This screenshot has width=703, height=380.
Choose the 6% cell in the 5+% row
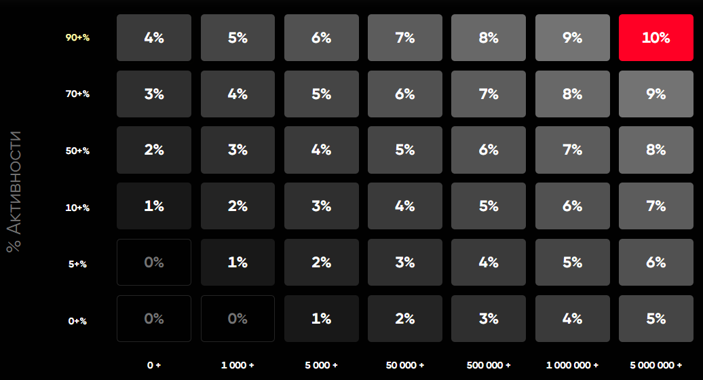coord(656,262)
